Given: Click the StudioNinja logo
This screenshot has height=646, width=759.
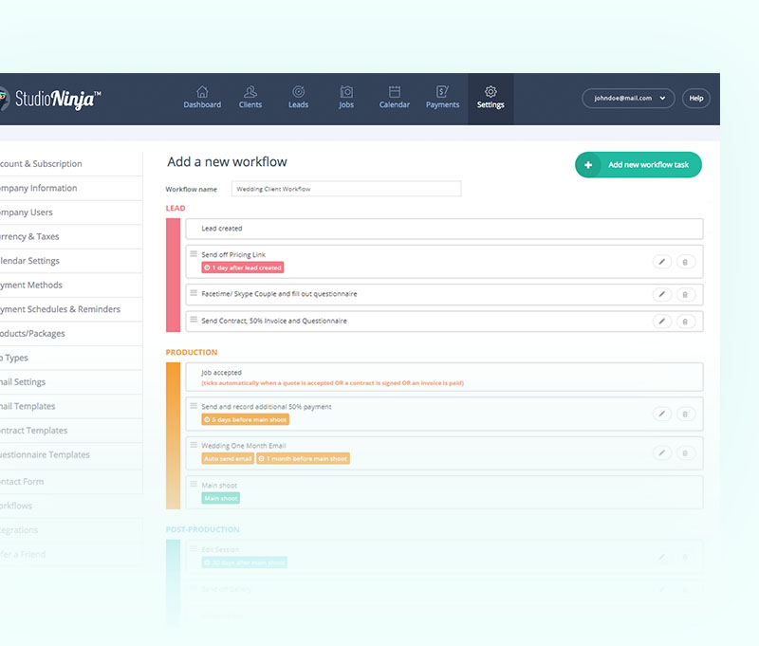Looking at the screenshot, I should (x=50, y=100).
